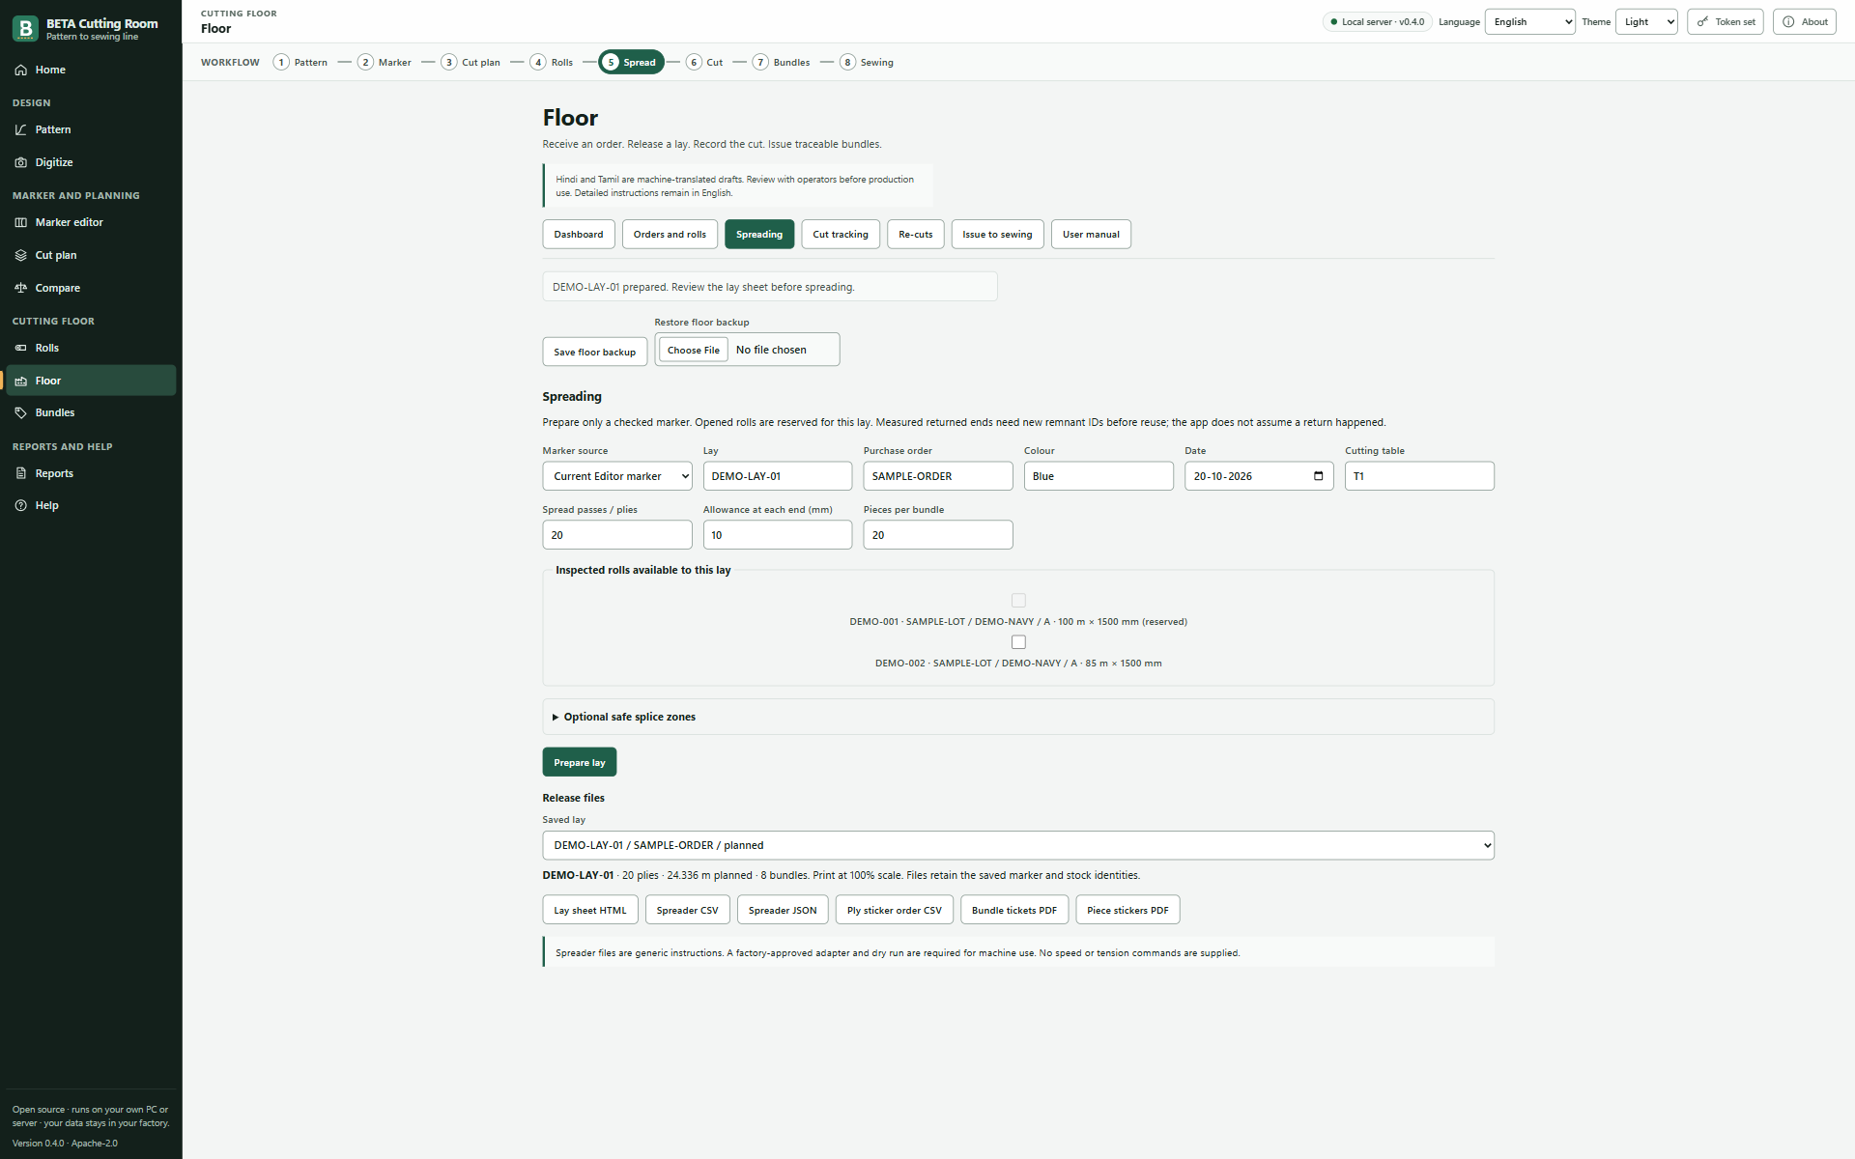The image size is (1855, 1159).
Task: Switch to Cut tracking tab
Action: 841,235
